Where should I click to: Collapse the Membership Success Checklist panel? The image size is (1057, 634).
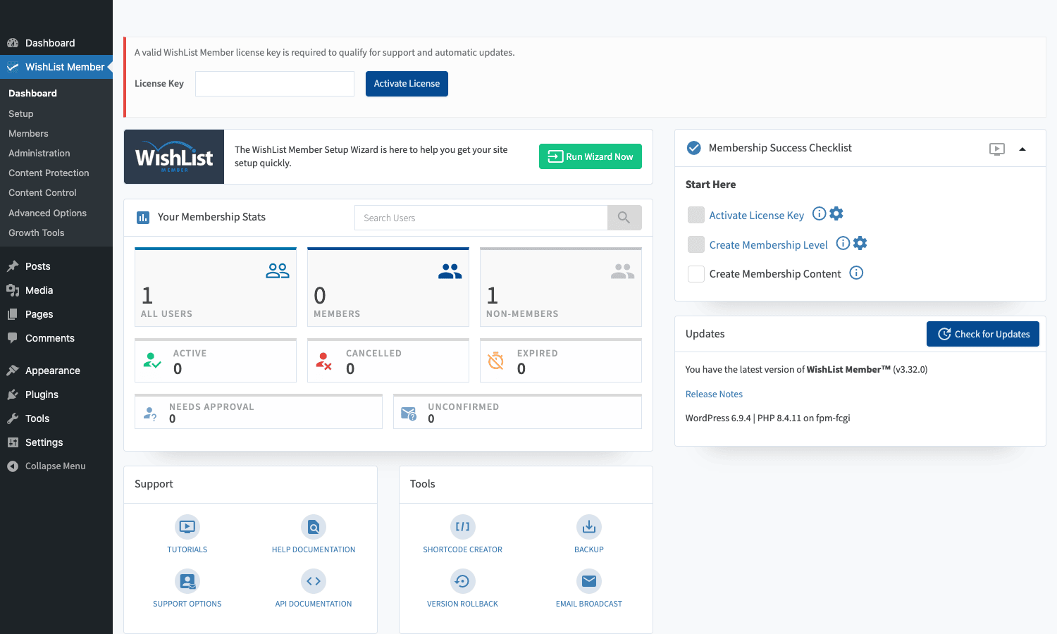[x=1022, y=149]
